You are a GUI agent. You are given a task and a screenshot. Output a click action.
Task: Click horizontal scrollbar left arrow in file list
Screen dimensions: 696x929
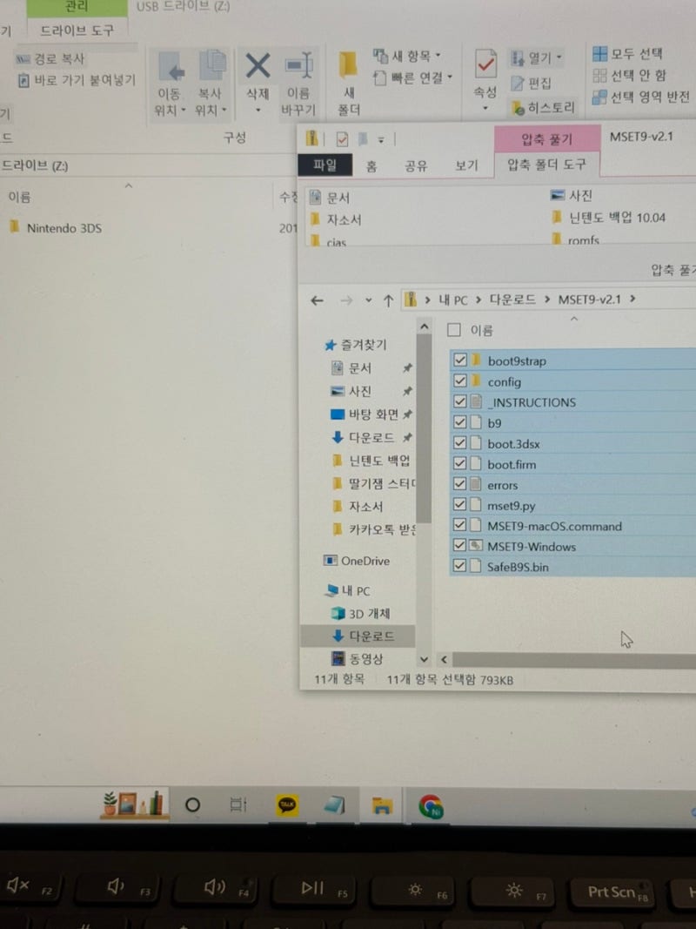point(444,659)
